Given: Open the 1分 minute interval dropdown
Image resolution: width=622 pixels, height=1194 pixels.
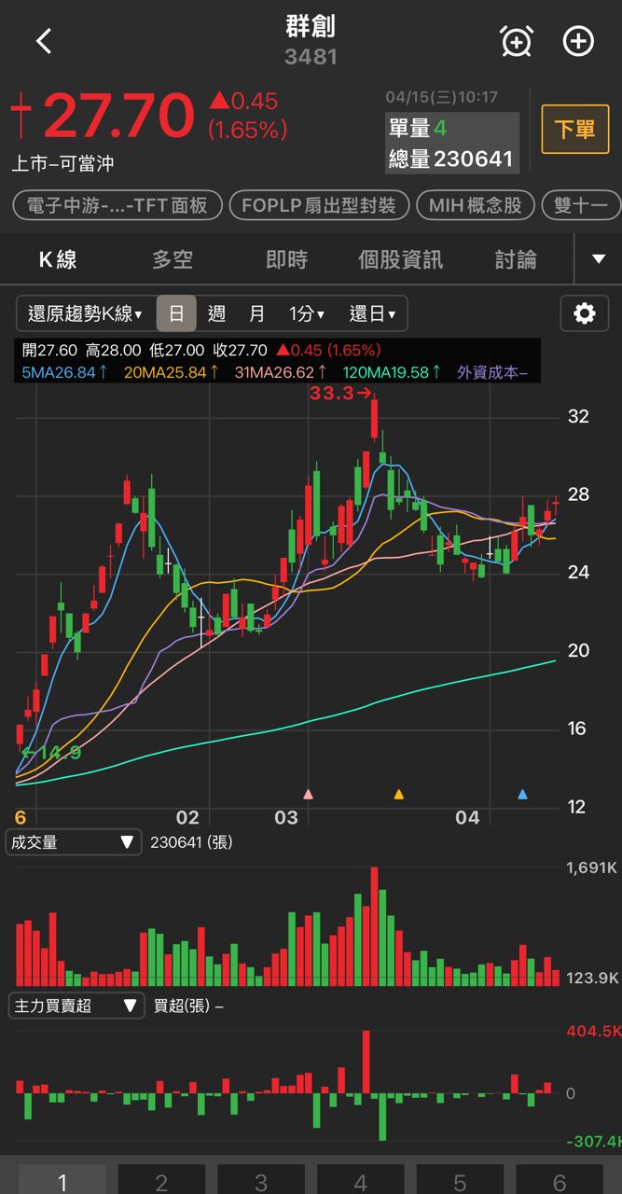Looking at the screenshot, I should [x=306, y=314].
